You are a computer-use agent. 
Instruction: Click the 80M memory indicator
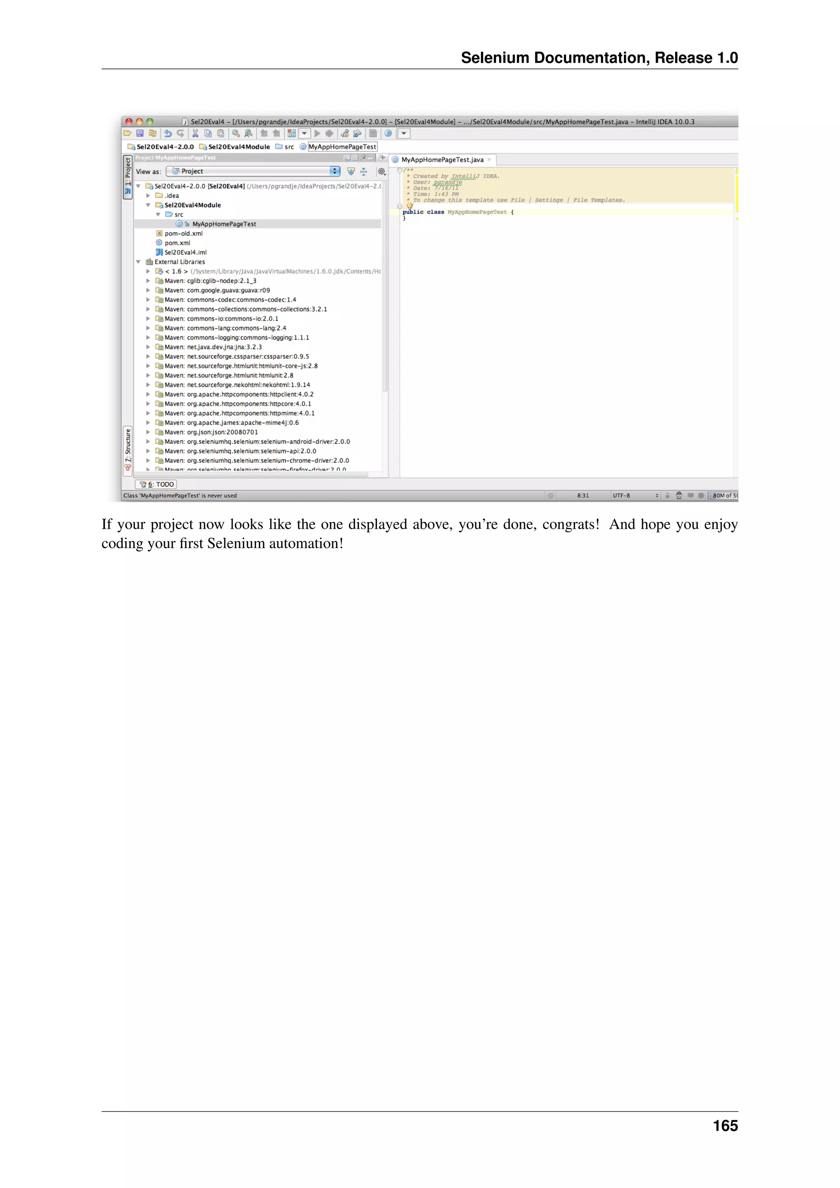pyautogui.click(x=723, y=496)
